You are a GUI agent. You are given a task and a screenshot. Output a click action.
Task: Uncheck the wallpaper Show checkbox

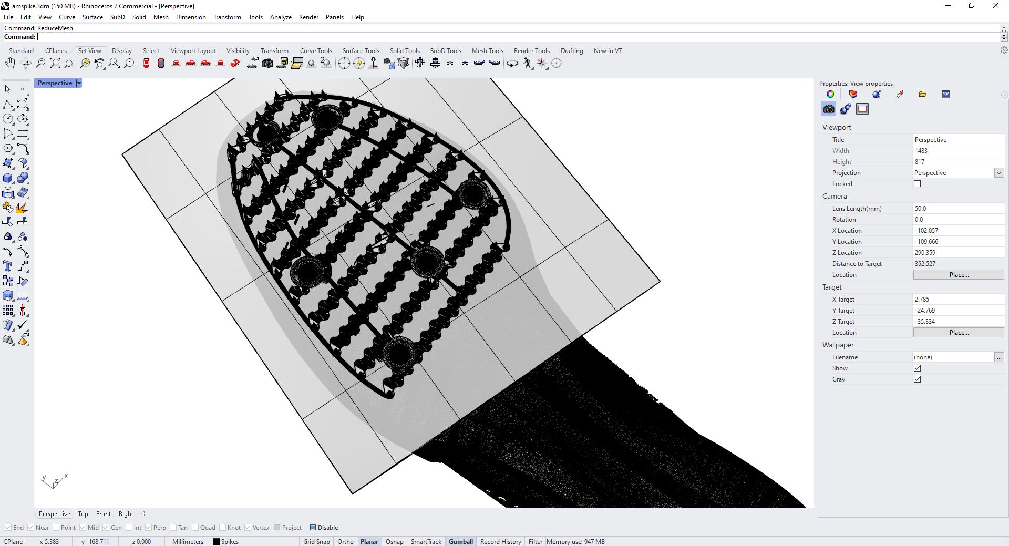(x=917, y=368)
